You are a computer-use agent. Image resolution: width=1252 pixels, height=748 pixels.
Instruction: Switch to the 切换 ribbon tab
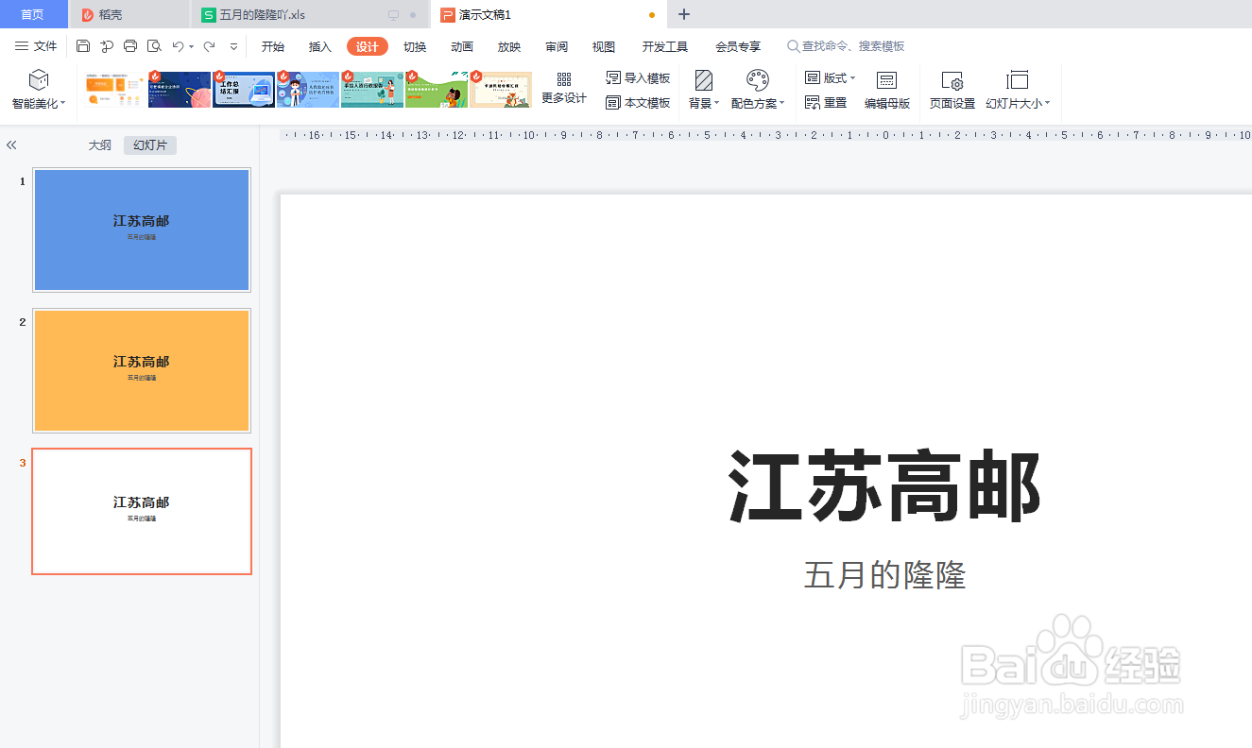pos(415,46)
